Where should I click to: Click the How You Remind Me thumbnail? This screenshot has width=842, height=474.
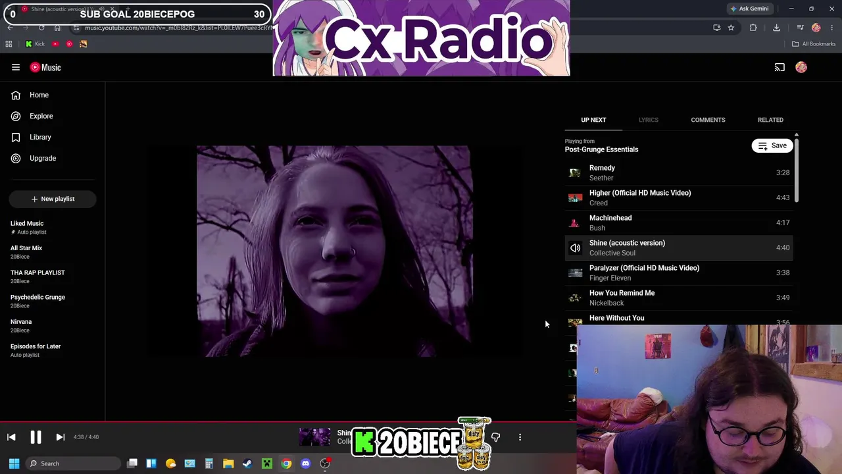576,298
